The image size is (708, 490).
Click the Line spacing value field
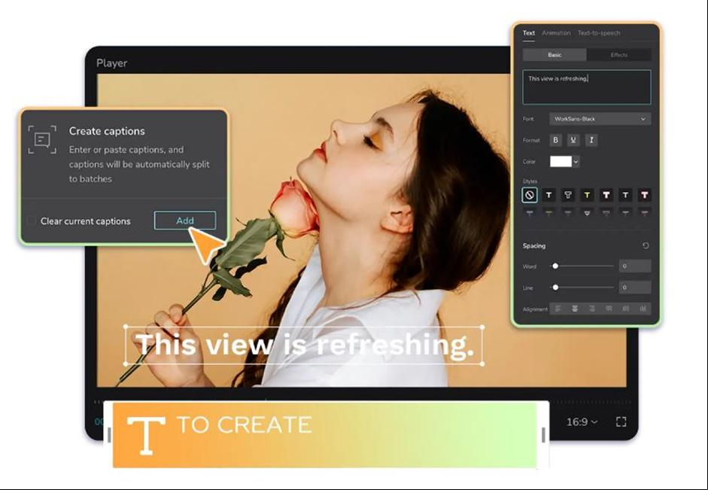[635, 288]
